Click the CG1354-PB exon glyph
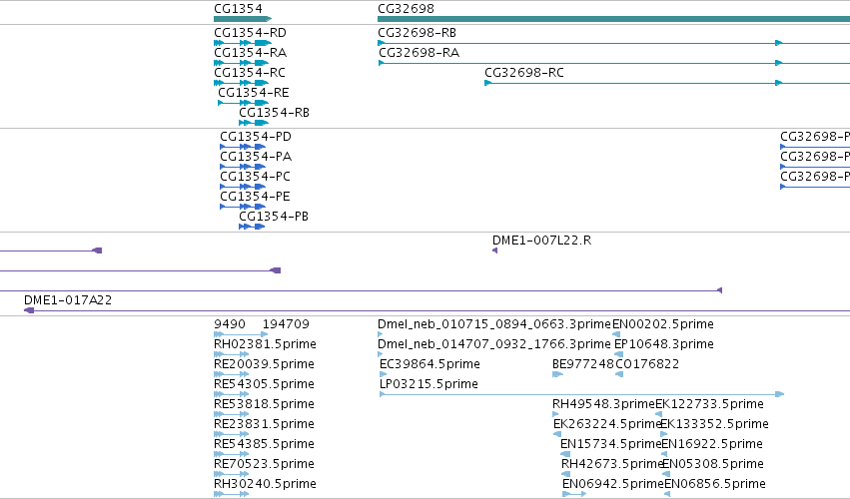 252,227
